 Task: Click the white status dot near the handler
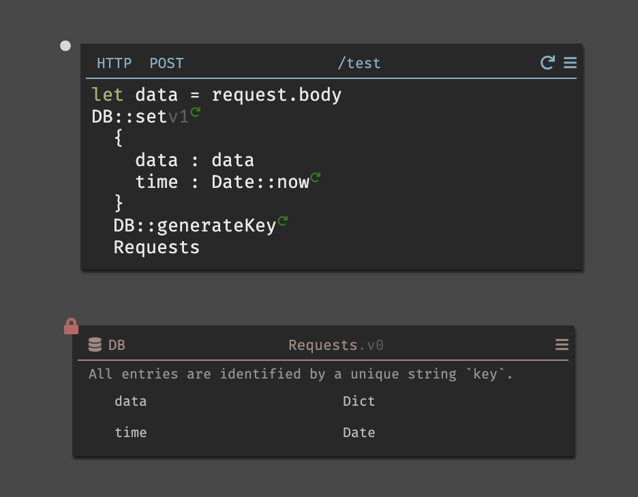pyautogui.click(x=65, y=46)
